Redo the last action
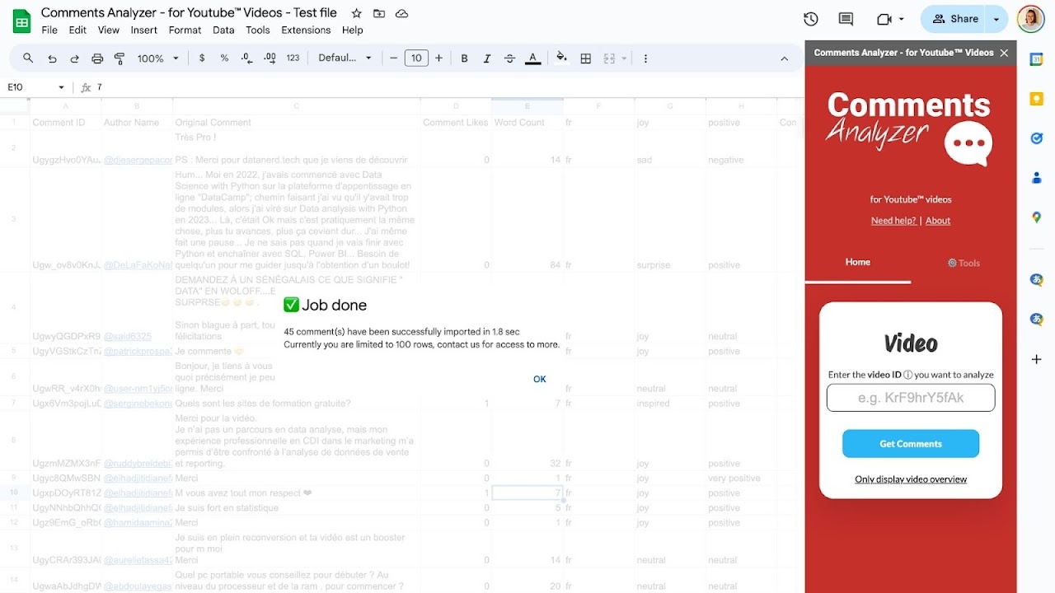This screenshot has height=593, width=1055. [x=75, y=58]
